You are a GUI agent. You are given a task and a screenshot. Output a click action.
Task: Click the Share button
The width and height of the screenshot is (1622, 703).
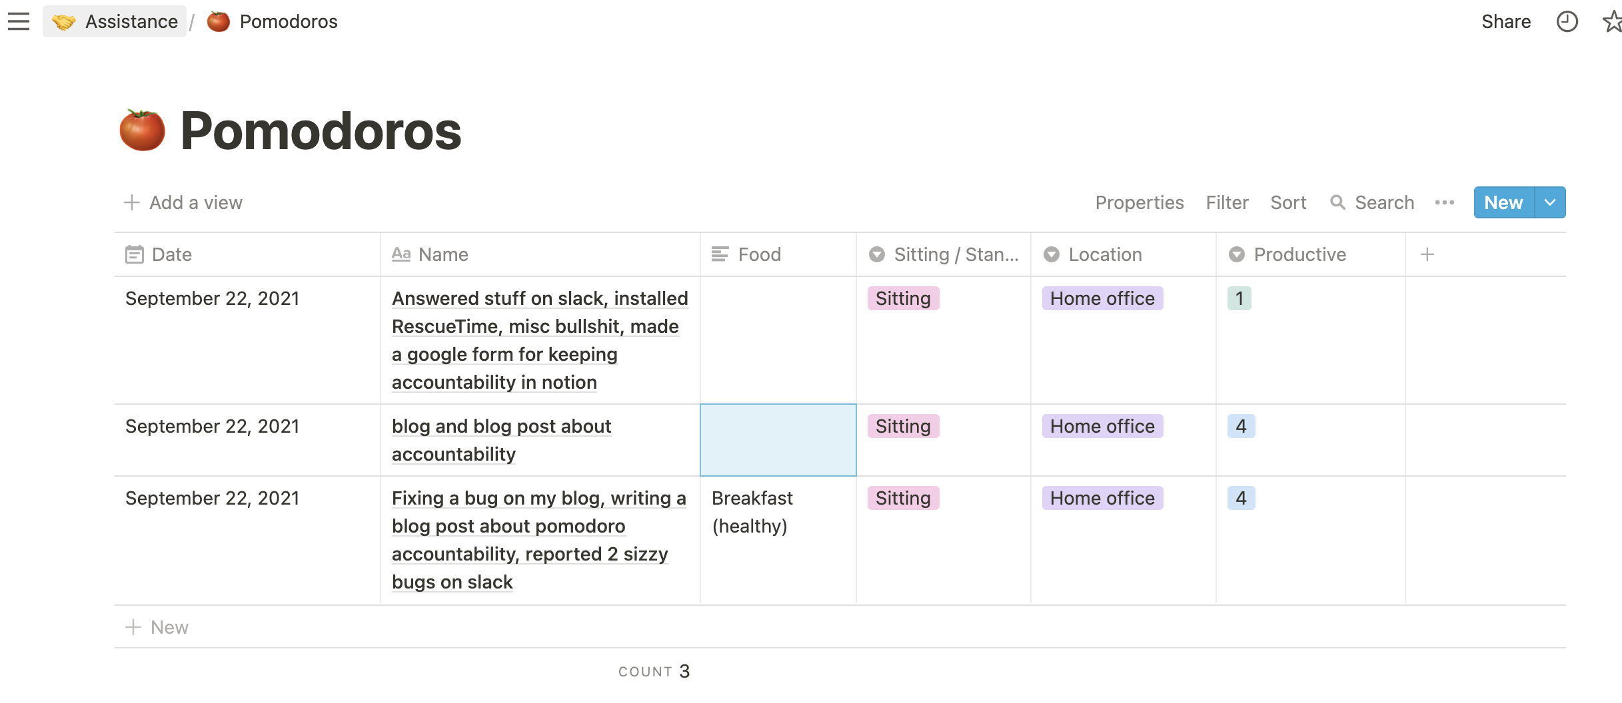pos(1505,21)
